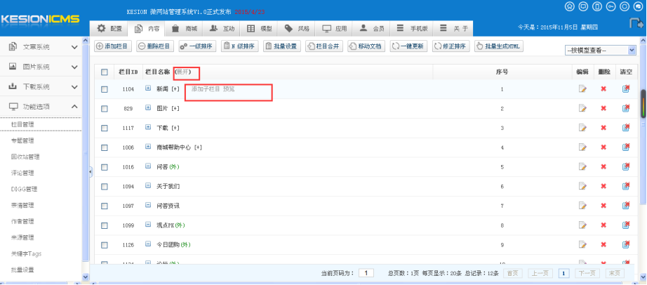Click the key icon in the header

pos(612,6)
